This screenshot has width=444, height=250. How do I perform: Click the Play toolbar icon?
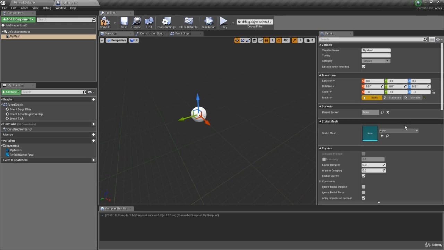coord(224,22)
